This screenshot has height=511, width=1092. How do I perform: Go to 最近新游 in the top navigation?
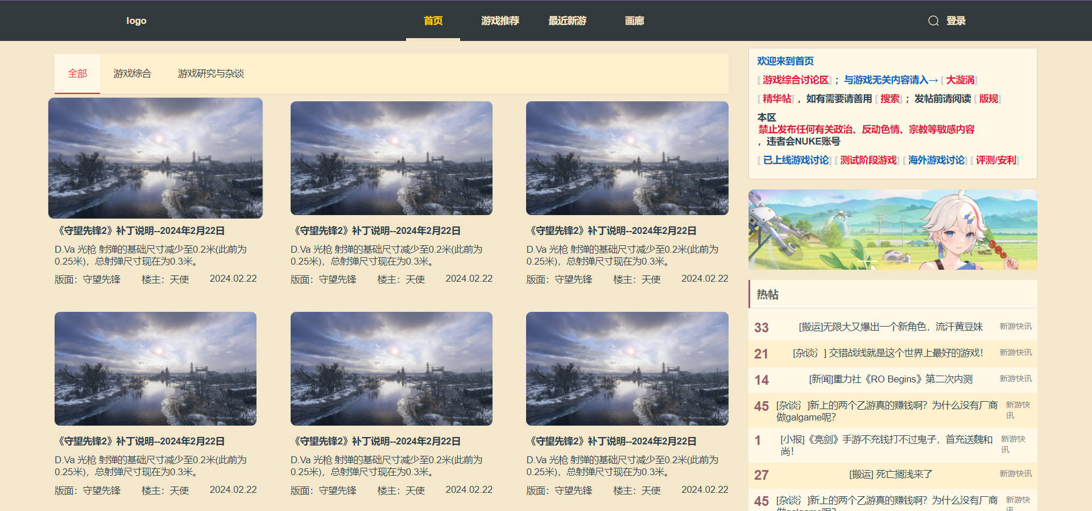(567, 20)
